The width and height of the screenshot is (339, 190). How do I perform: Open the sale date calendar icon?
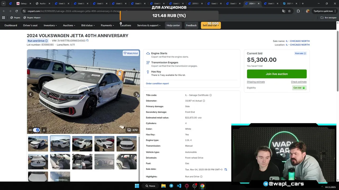coord(226,170)
